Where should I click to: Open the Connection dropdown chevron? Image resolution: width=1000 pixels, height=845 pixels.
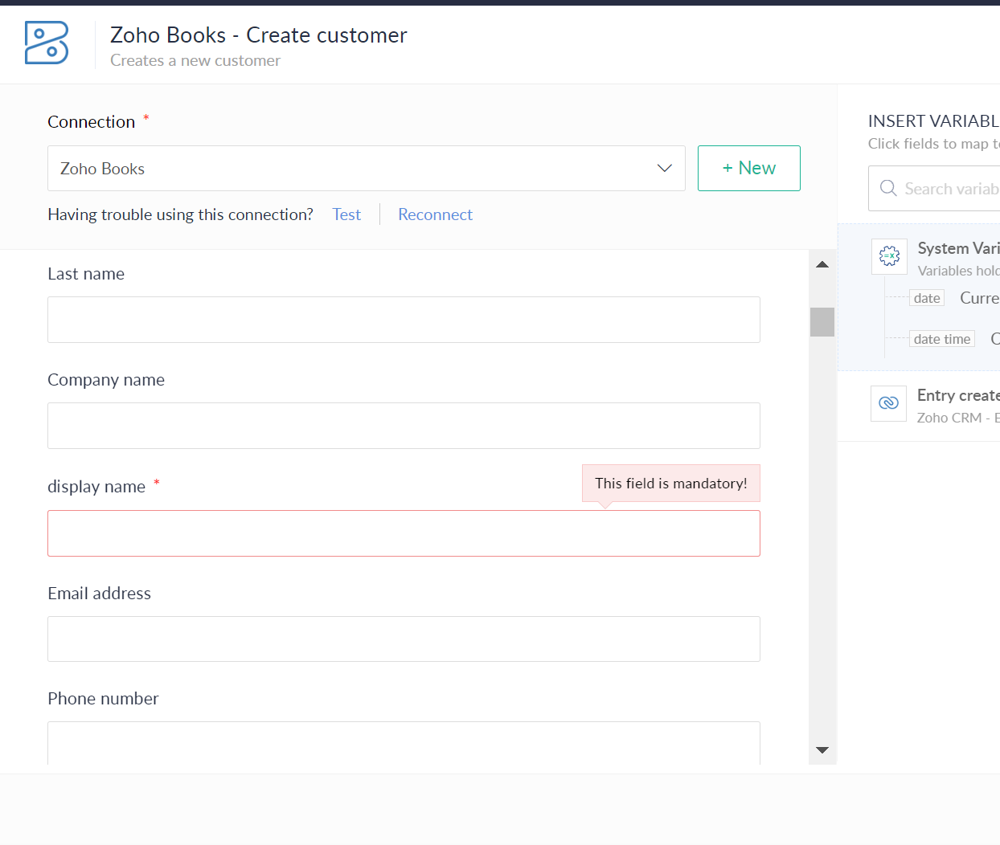coord(664,168)
